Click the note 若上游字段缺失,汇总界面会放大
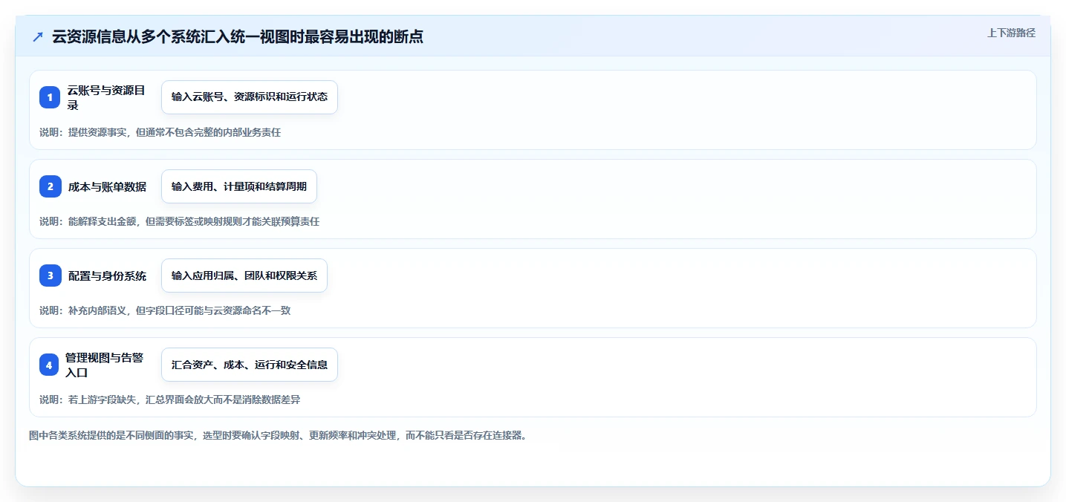 click(170, 400)
